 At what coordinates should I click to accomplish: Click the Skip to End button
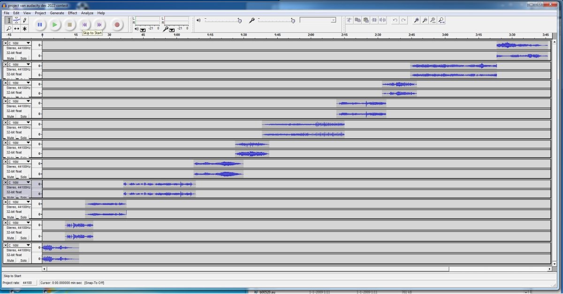99,24
